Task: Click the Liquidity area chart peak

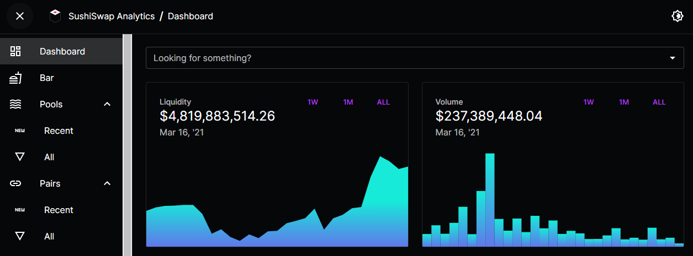Action: coord(380,157)
